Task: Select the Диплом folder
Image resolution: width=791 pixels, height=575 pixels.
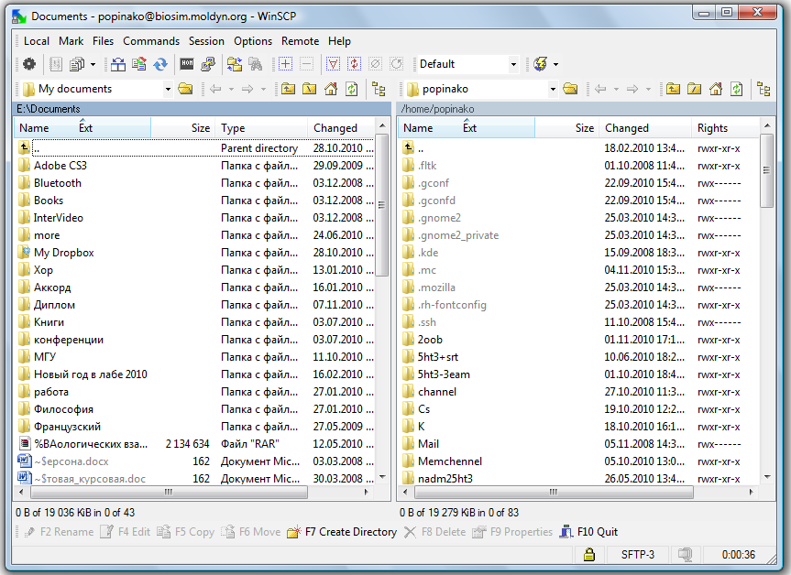Action: (x=47, y=306)
